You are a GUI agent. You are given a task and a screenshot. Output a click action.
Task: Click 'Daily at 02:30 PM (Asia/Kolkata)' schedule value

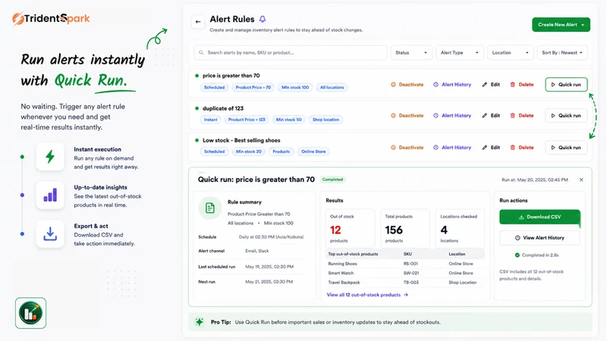(271, 237)
